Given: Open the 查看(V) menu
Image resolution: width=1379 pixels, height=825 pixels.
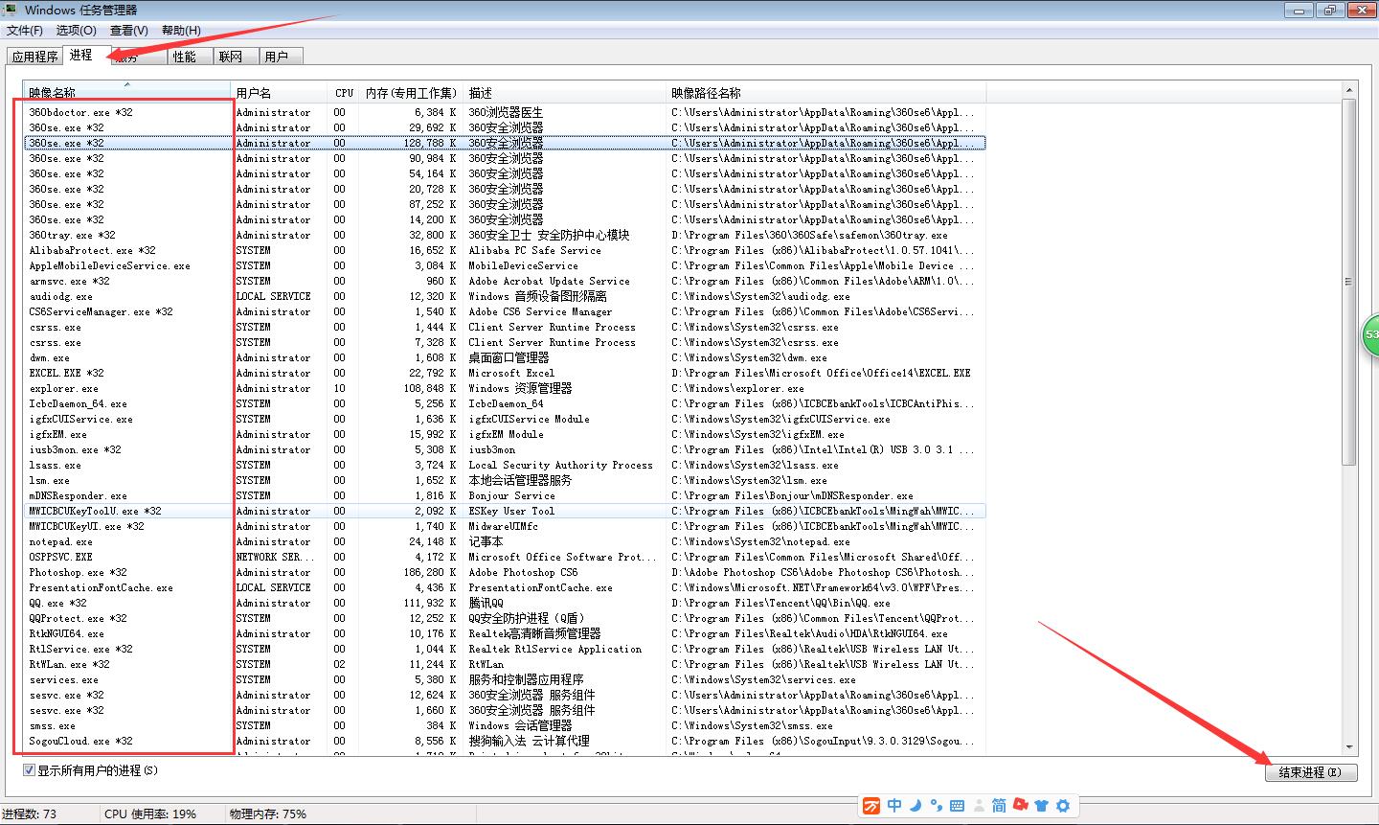Looking at the screenshot, I should (128, 30).
